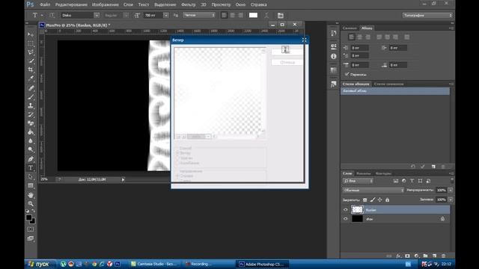Click the add layer style fx icon

point(398,256)
